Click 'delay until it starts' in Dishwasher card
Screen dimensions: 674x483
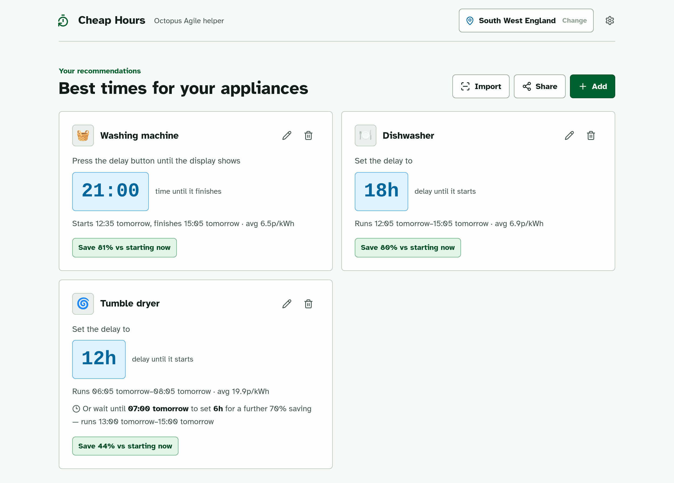tap(445, 191)
